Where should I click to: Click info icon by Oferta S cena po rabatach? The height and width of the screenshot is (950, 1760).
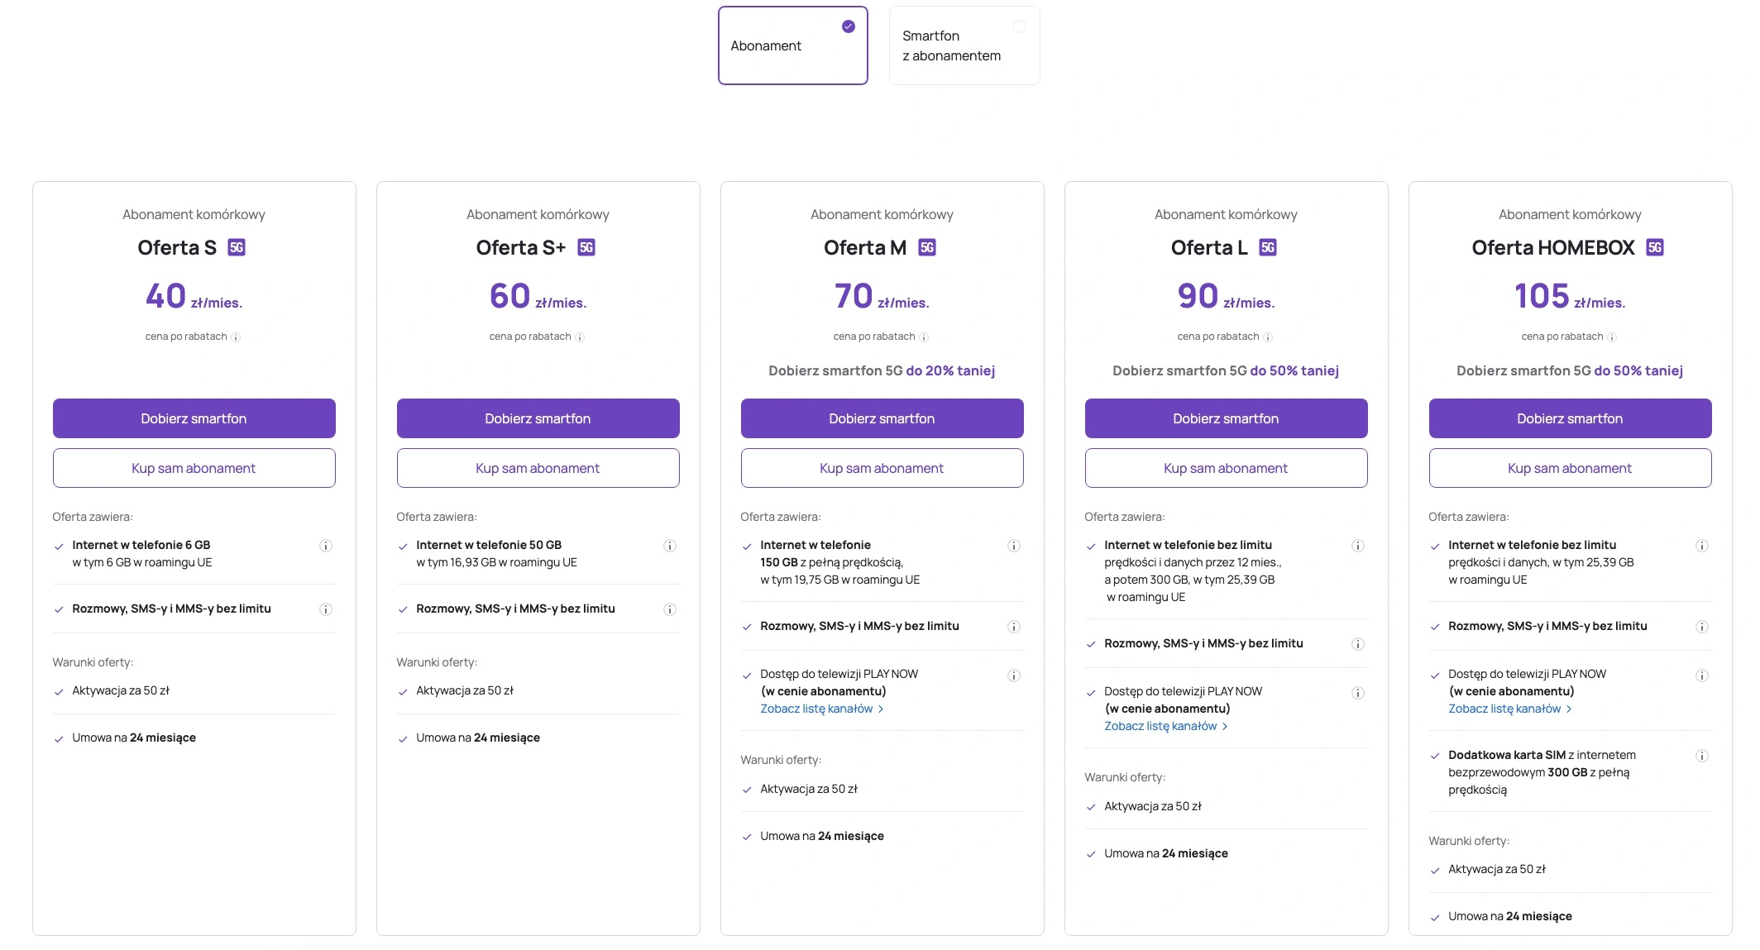click(x=236, y=337)
